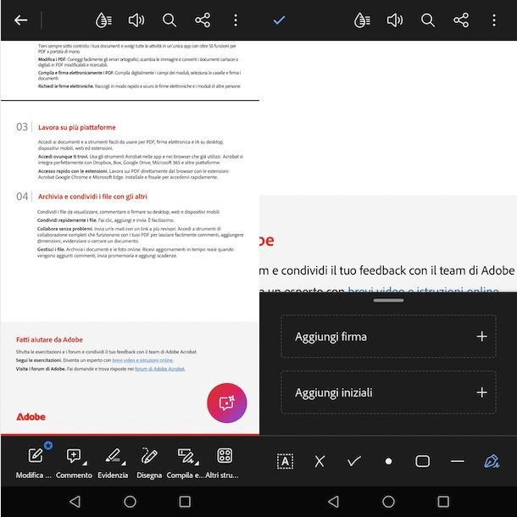Open overflow menu in left screen
Screen dimensions: 517x517
(x=236, y=20)
